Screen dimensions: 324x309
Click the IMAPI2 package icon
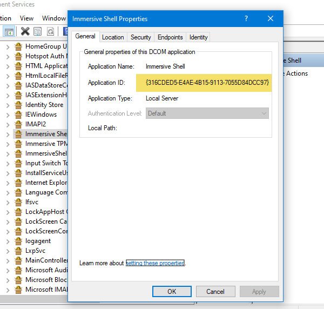pos(18,124)
